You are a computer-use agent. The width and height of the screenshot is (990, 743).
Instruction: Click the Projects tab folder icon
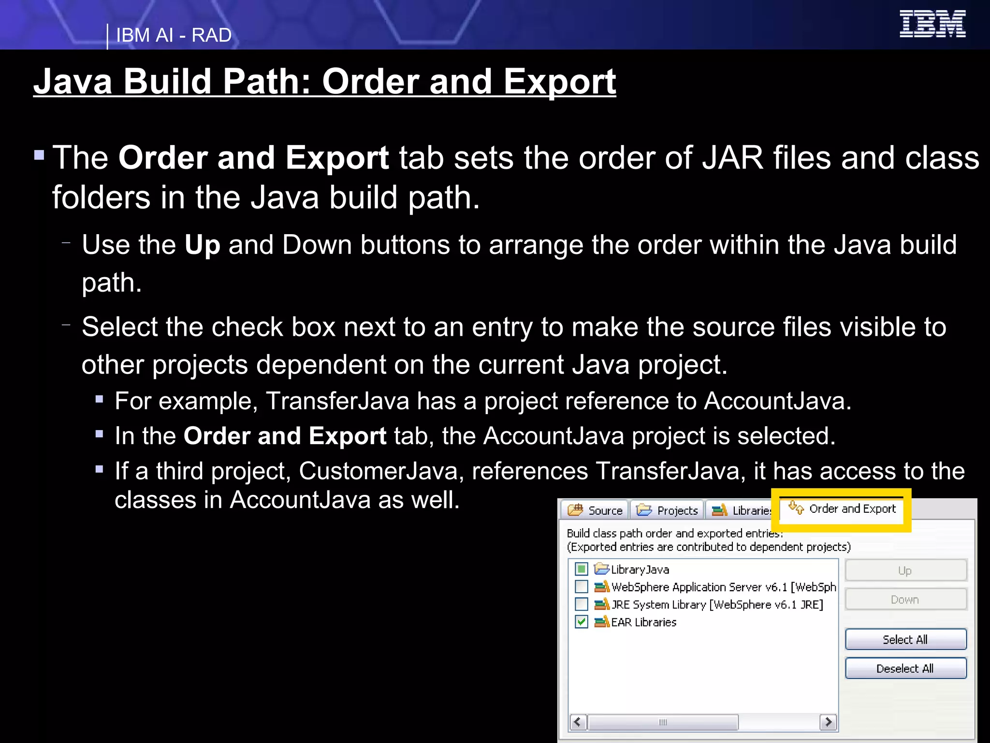tap(644, 510)
